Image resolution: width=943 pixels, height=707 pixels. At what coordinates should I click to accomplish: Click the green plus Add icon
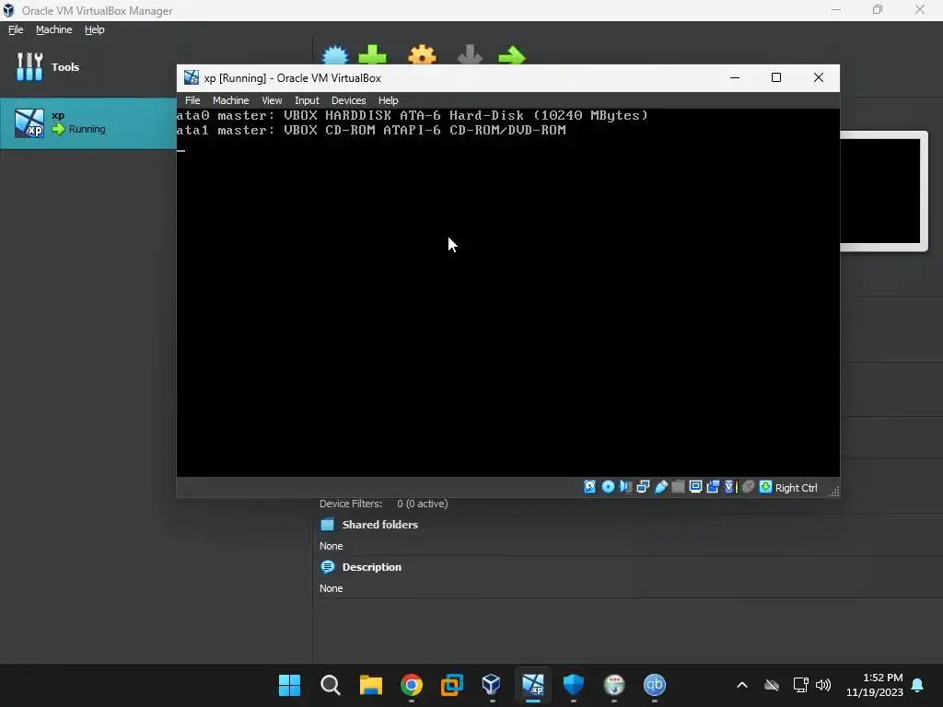pos(372,54)
